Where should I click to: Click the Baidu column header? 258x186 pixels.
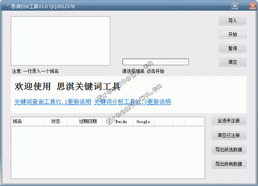click(121, 122)
